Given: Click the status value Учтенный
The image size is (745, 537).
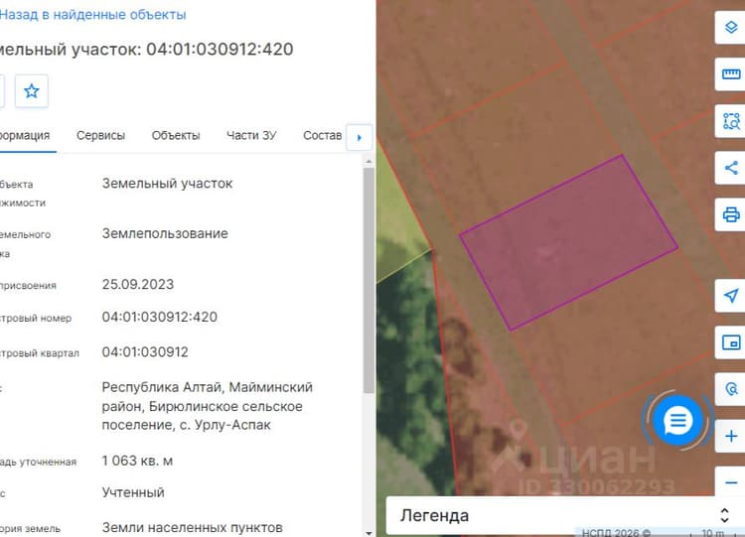Looking at the screenshot, I should point(133,493).
